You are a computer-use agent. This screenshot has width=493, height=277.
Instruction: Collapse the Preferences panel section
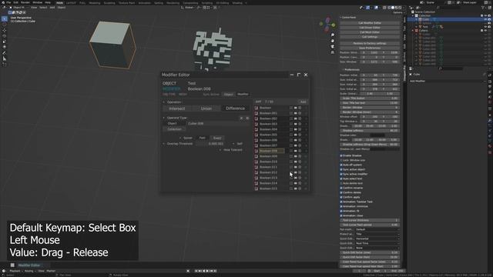pos(343,69)
